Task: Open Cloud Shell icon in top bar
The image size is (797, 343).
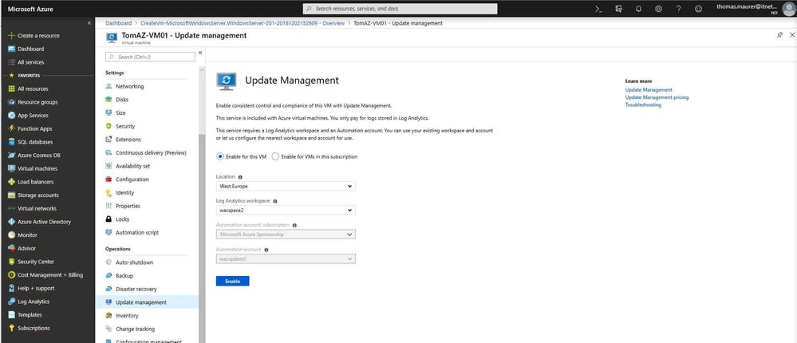Action: tap(599, 9)
